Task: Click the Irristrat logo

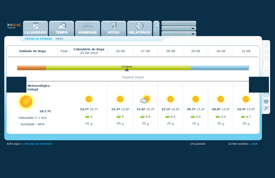Action: (14, 26)
